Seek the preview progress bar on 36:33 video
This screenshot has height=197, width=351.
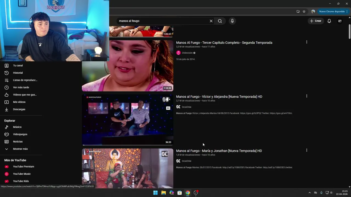[128, 145]
